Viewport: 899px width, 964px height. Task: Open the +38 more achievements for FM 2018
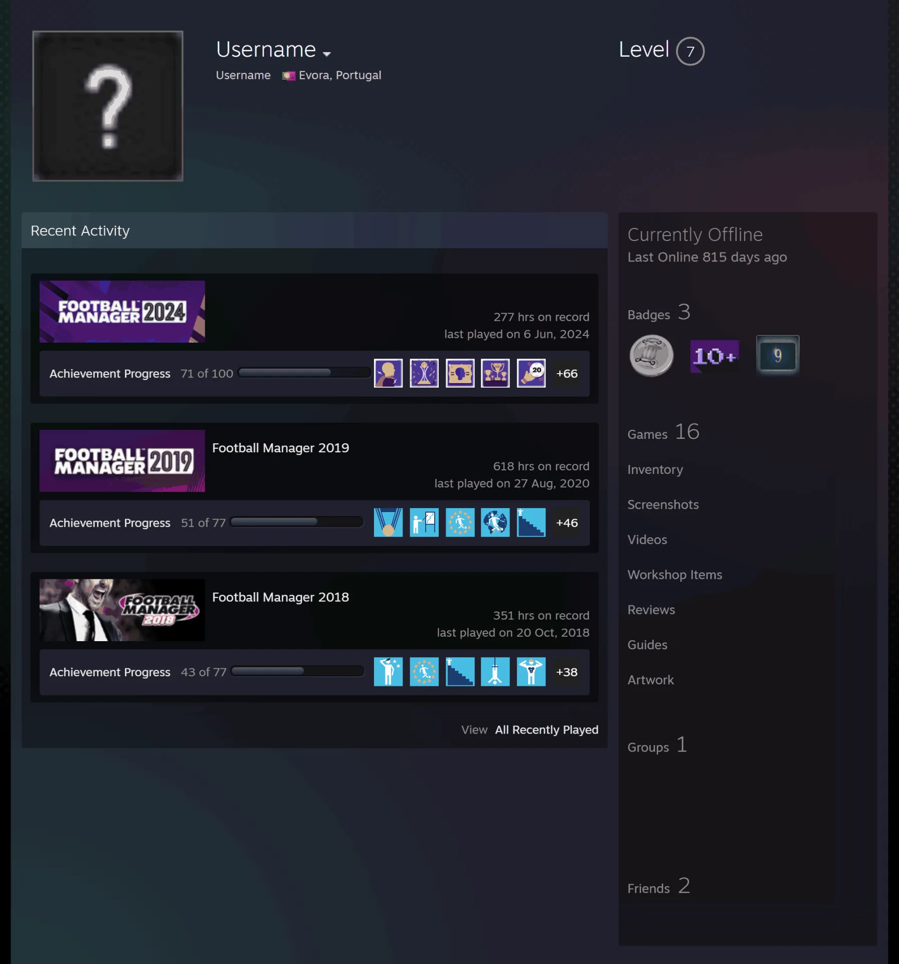[567, 671]
